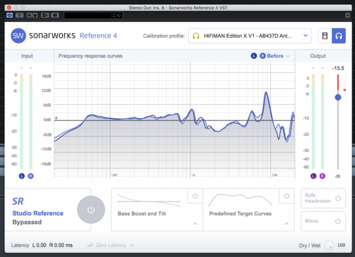
Task: Click the Dry / Wet knob
Action: [x=329, y=245]
